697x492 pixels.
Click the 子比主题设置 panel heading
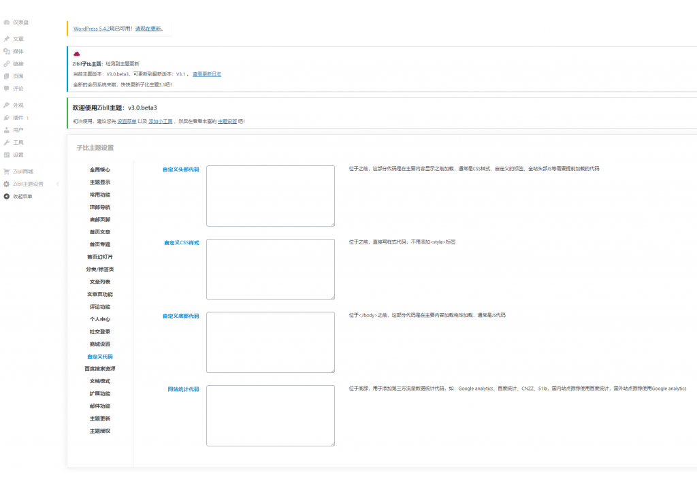tap(95, 148)
